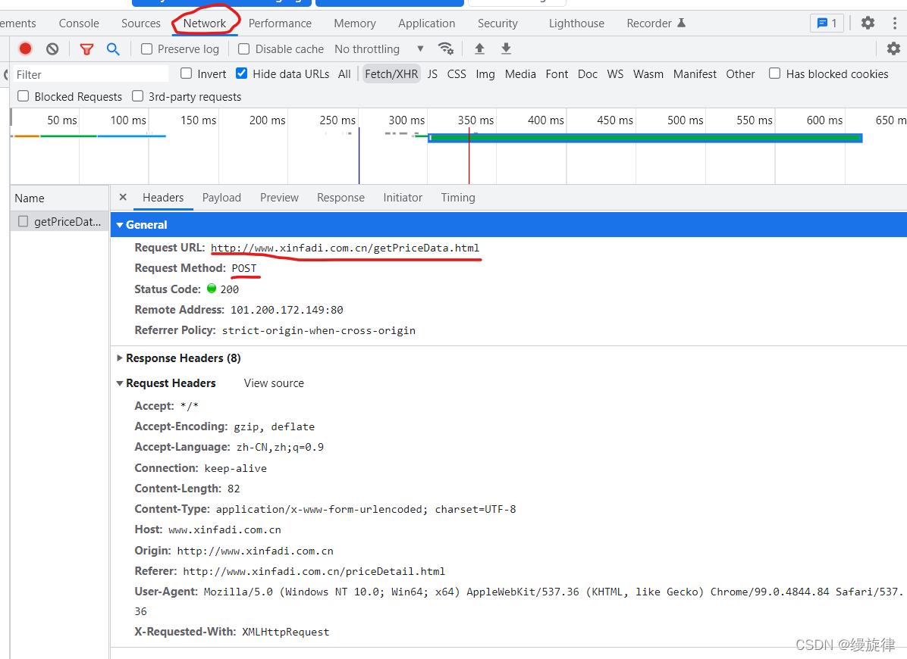Import HAR file upload arrow
The image size is (907, 659).
tap(479, 48)
